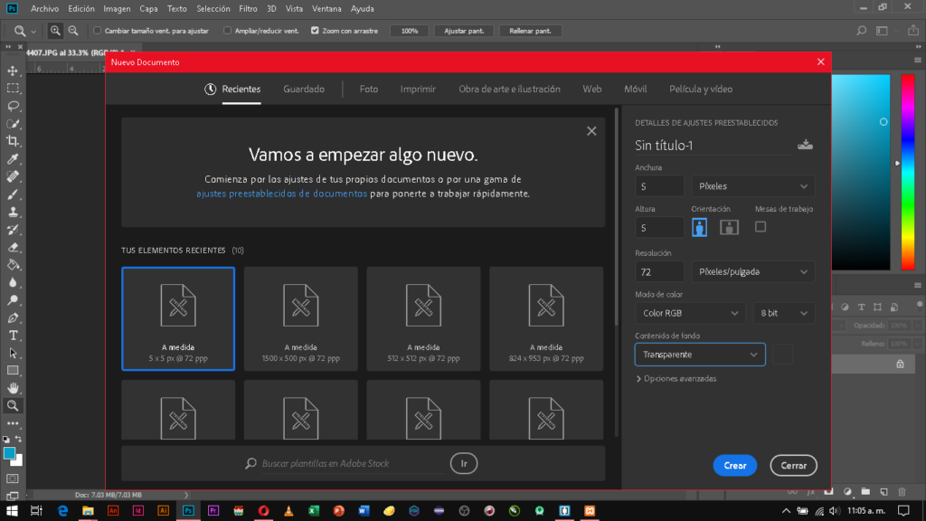Viewport: 926px width, 521px height.
Task: Click the Buscar plantillas en Adobe Stock field
Action: click(353, 464)
